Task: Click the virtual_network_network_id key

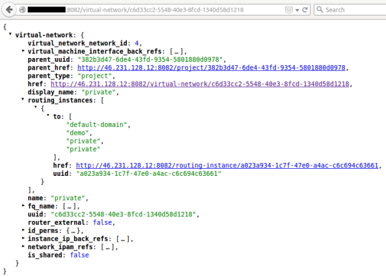Action: pos(77,43)
